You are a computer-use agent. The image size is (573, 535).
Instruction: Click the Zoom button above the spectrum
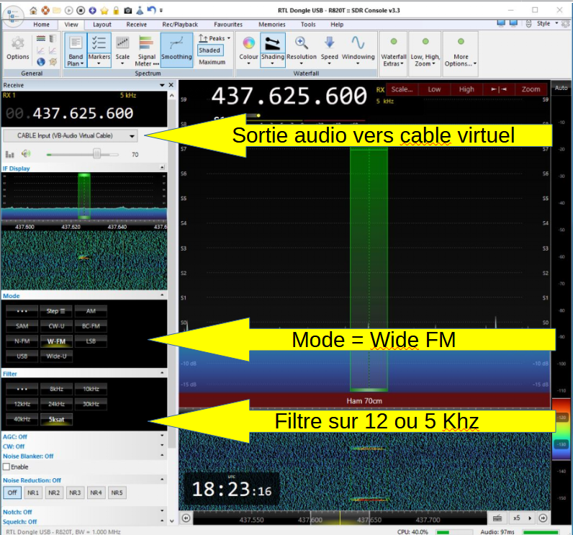pos(531,89)
